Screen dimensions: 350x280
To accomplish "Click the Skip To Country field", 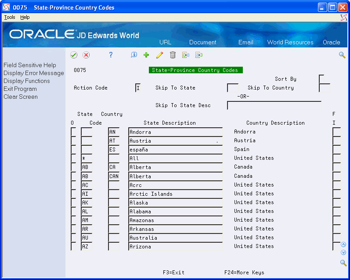I will [x=325, y=88].
